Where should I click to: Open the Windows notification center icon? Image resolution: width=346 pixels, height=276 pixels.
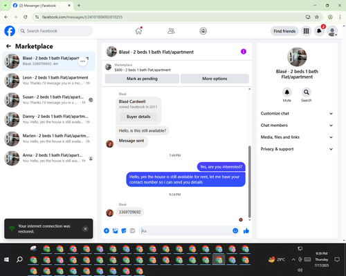[x=337, y=259]
